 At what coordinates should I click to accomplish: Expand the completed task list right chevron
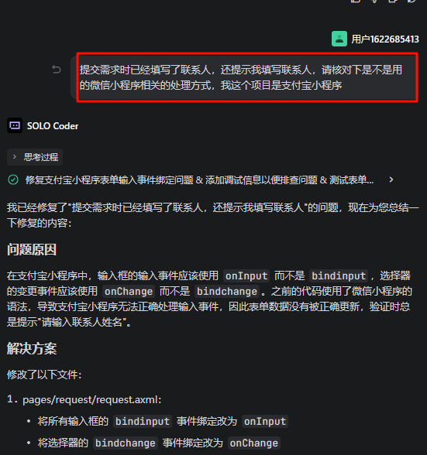click(x=391, y=180)
